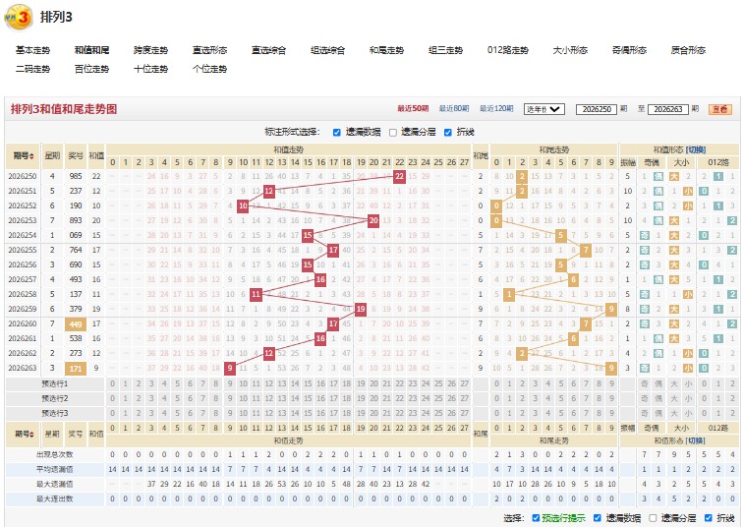This screenshot has width=743, height=527.
Task: Open 质合形态 chart
Action: tap(688, 50)
